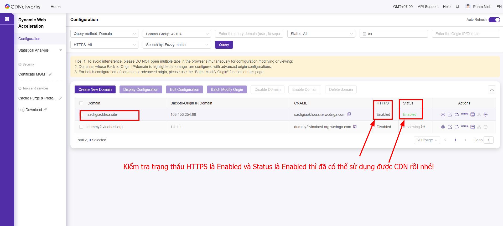Click the eye view icon for sachgiaokhoa.site

click(443, 114)
